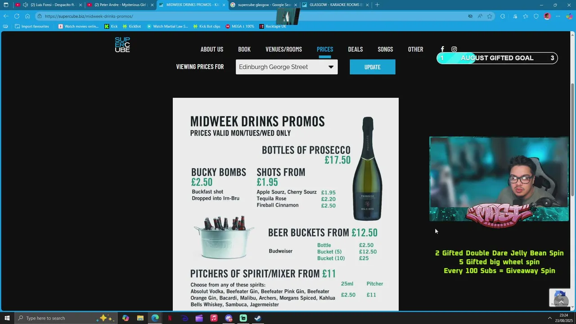The width and height of the screenshot is (576, 324).
Task: Open the Favourites list icon
Action: point(525,16)
